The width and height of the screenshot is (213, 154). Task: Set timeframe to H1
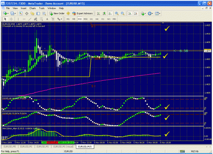coord(91,19)
